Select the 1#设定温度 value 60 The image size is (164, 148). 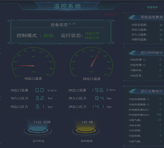click(x=161, y=25)
